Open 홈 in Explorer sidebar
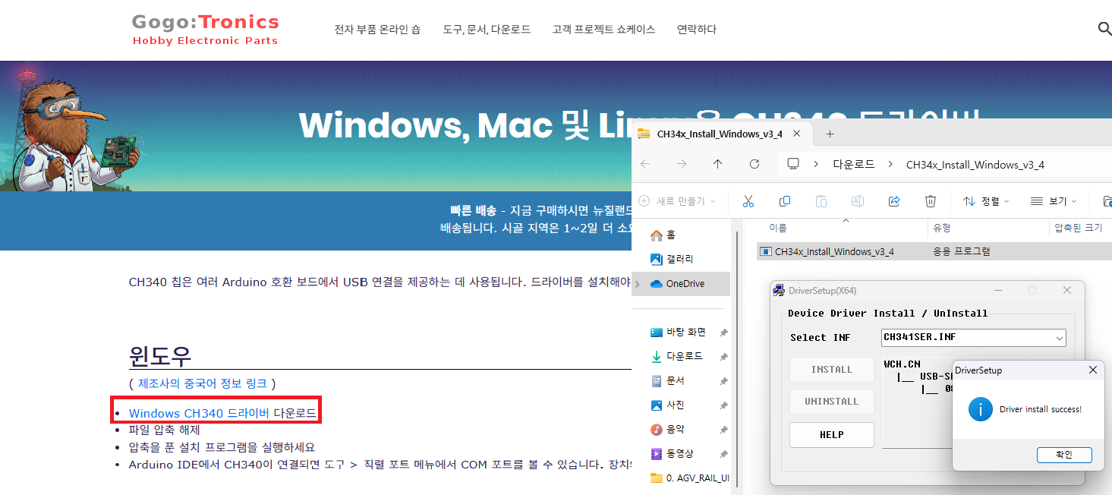The image size is (1112, 495). click(x=663, y=235)
